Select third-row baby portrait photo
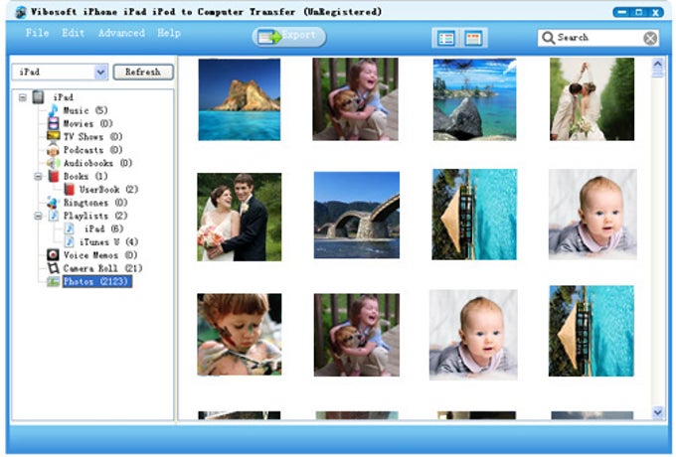The height and width of the screenshot is (457, 676). (x=473, y=335)
